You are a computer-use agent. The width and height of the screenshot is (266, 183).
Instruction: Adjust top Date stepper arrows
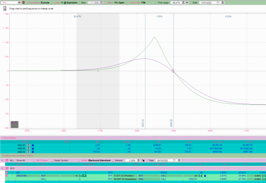point(223,3)
